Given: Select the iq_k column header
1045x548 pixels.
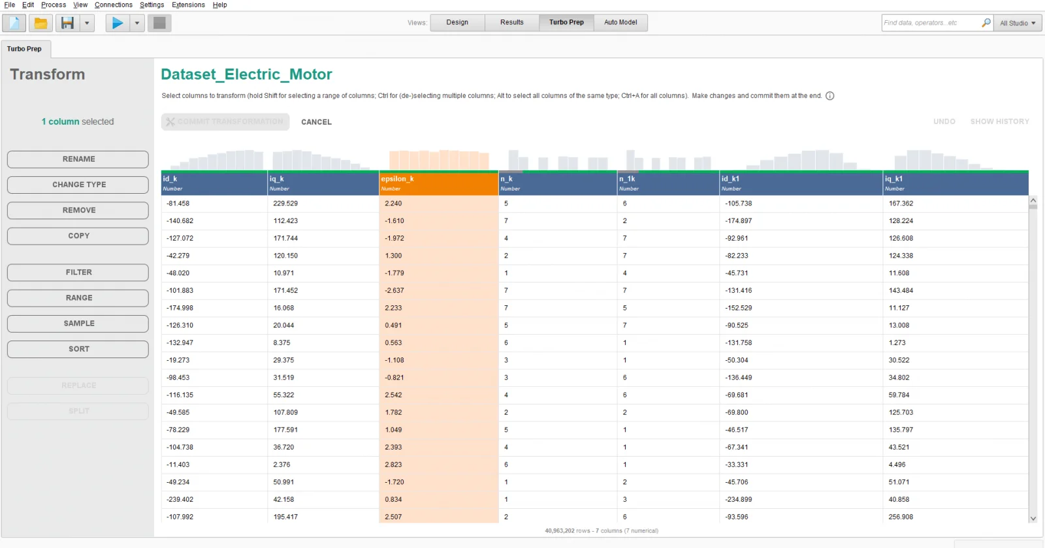Looking at the screenshot, I should pyautogui.click(x=323, y=183).
